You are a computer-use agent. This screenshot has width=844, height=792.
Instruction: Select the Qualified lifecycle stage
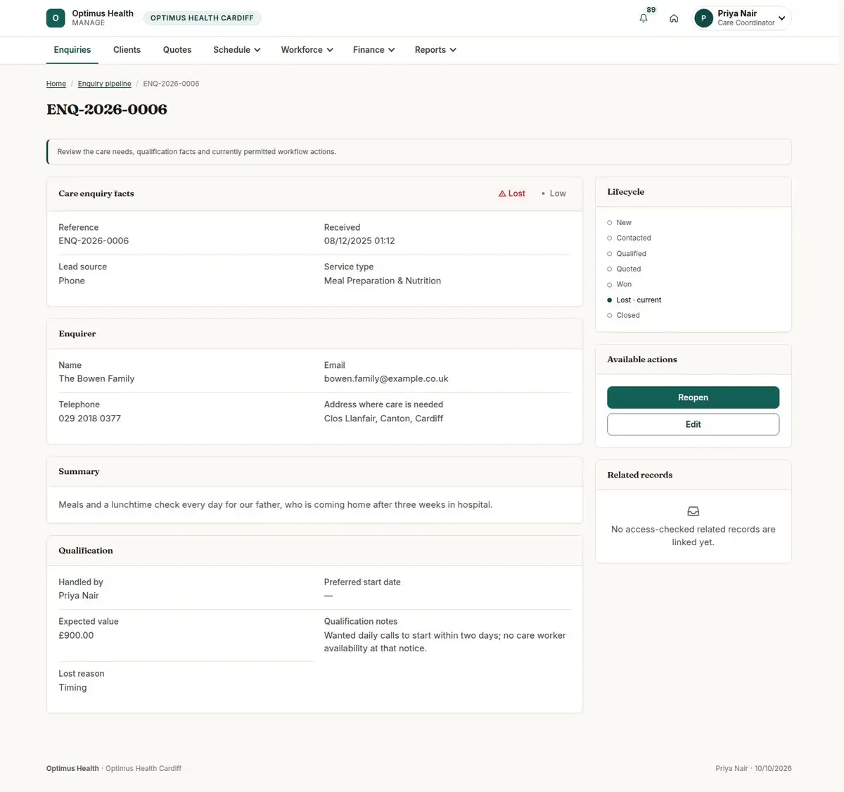click(626, 254)
